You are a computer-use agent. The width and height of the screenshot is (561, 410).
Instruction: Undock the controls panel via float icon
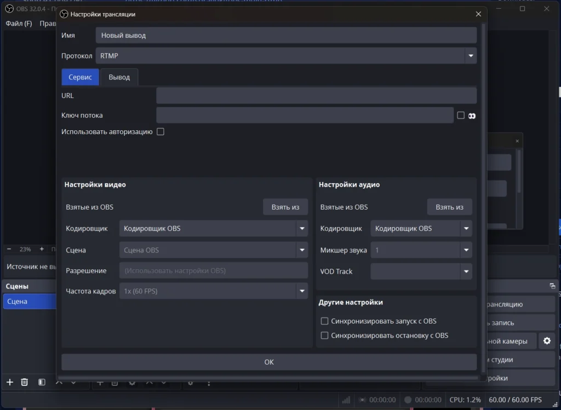(x=552, y=286)
